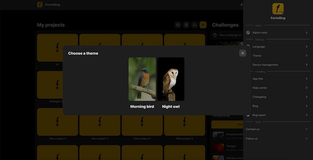Open the Language settings chevron

point(307,47)
